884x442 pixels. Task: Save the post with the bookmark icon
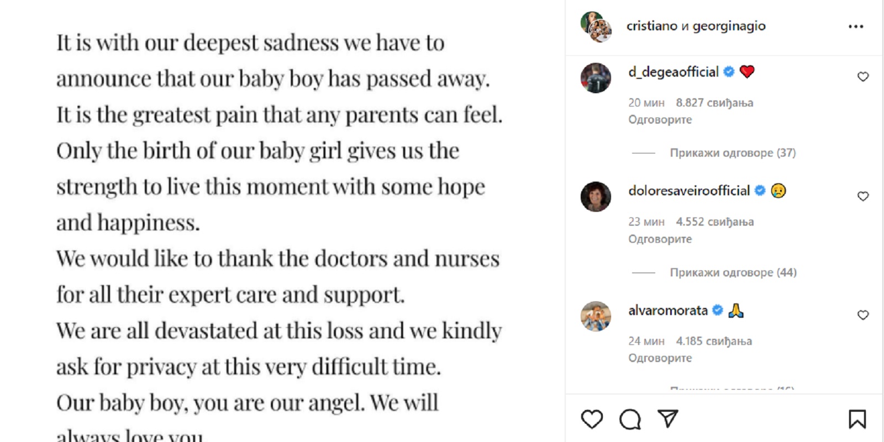857,419
